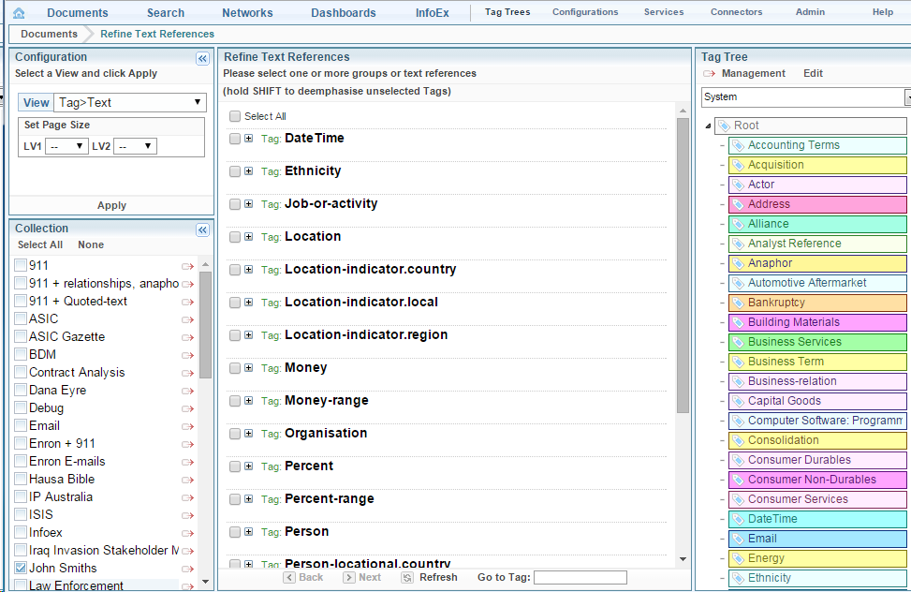Click the red arrow next to ASIC Gazette

click(187, 337)
